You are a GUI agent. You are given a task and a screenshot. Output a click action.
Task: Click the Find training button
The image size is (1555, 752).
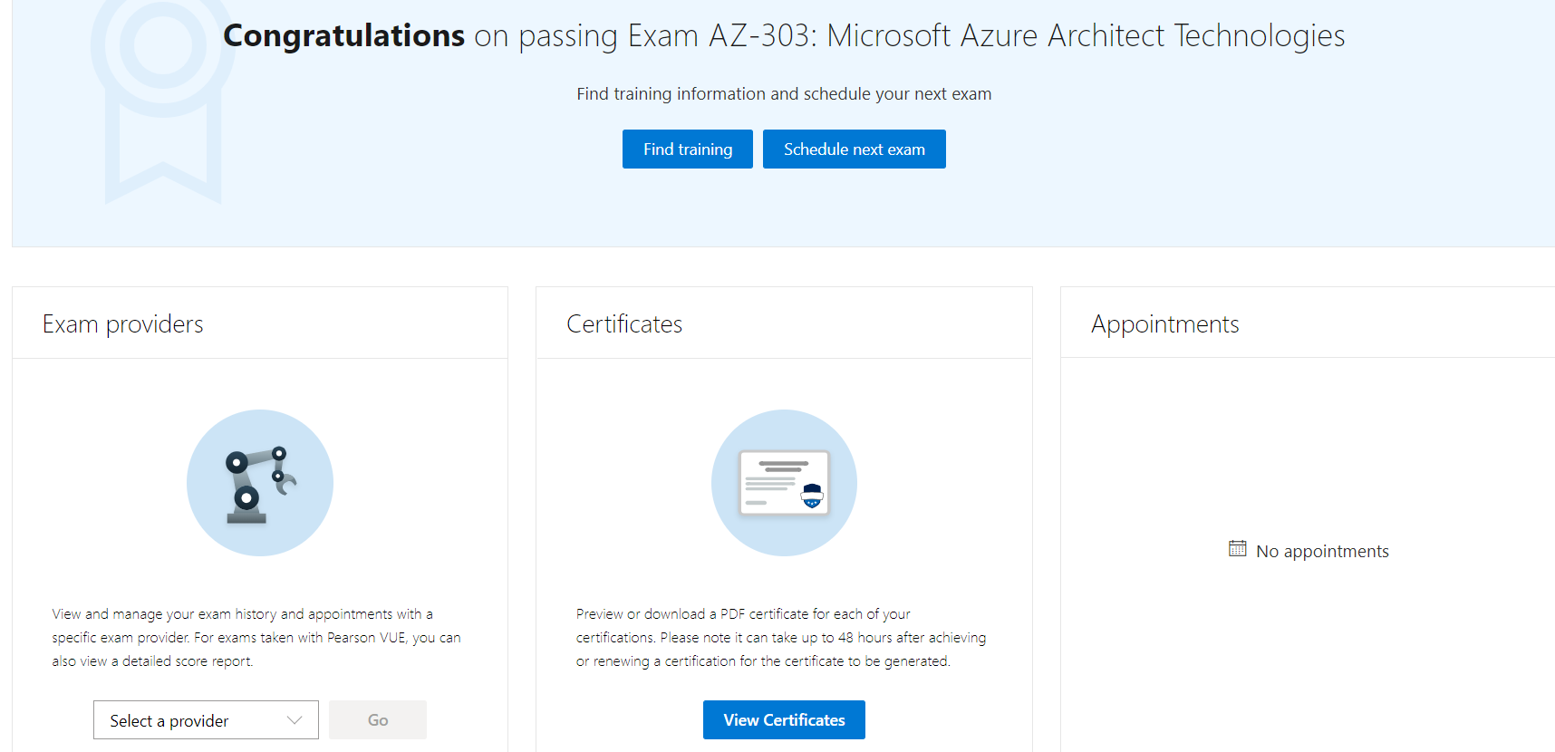click(688, 149)
